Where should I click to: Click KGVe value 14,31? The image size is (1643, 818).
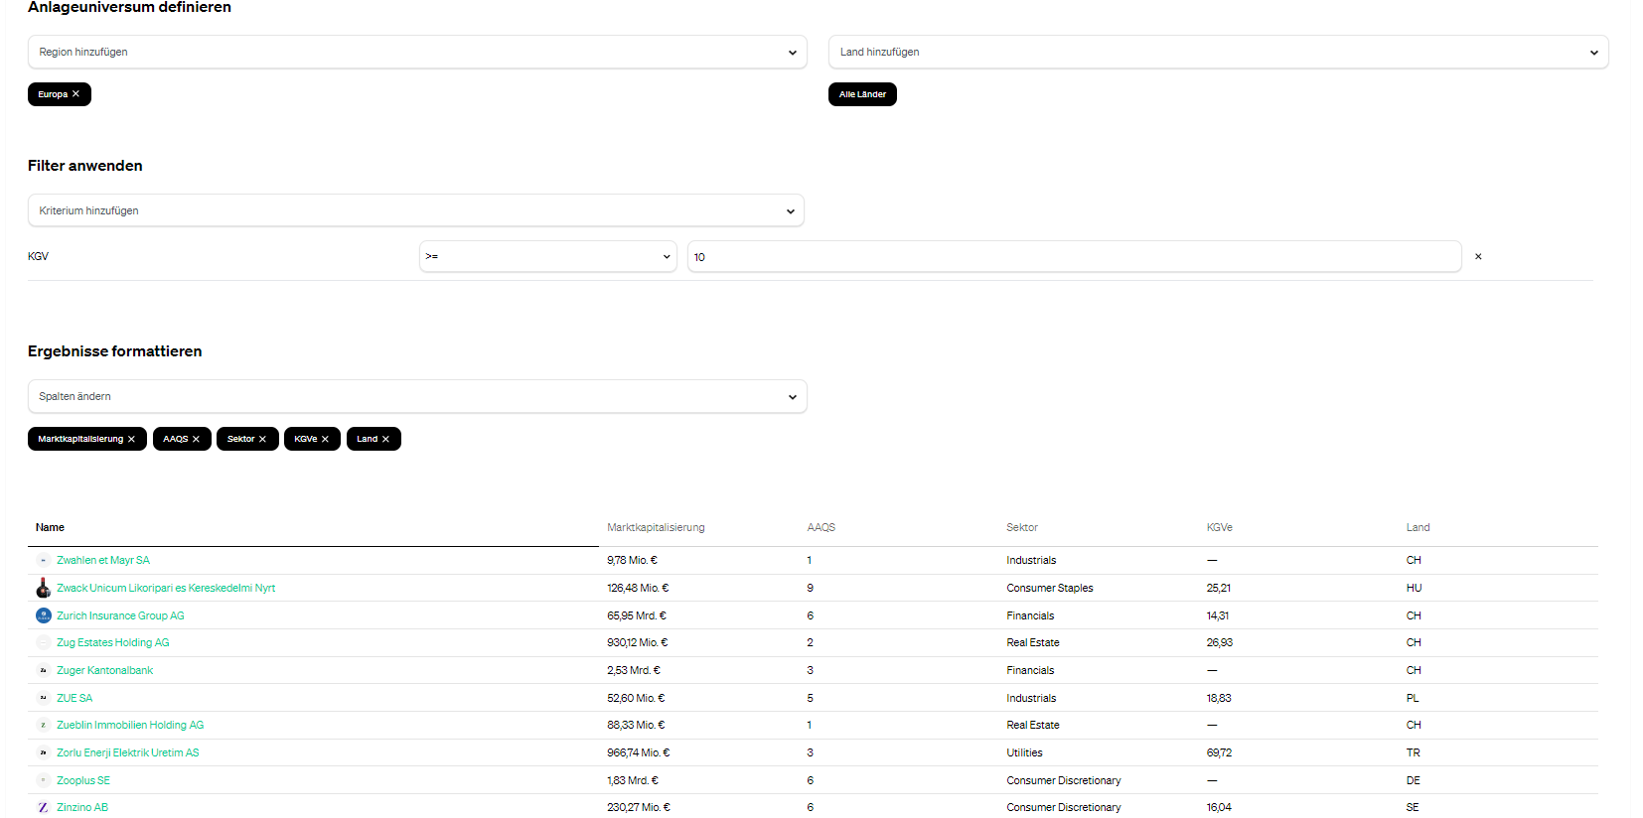(x=1218, y=615)
